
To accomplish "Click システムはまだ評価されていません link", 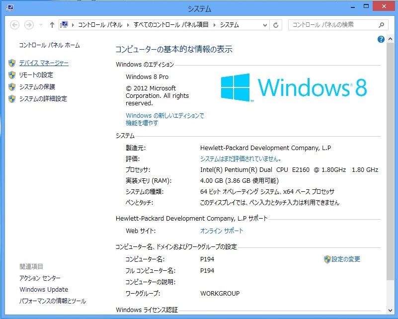I will coord(240,159).
